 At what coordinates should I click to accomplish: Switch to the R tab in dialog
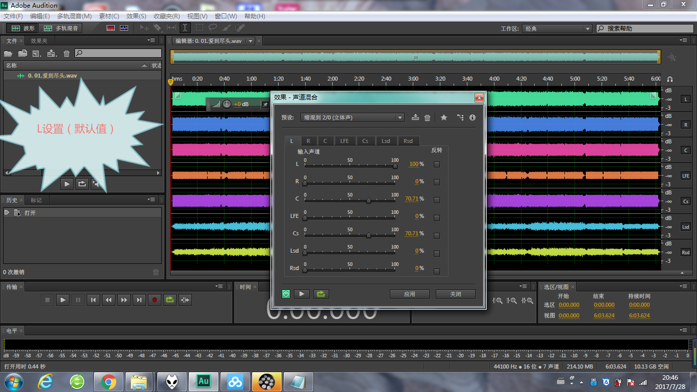(x=309, y=141)
